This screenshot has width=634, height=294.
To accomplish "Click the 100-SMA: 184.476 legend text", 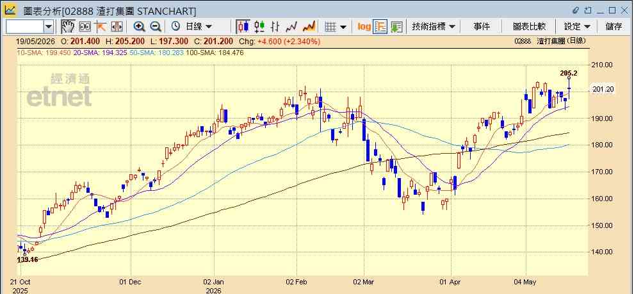I will [215, 53].
